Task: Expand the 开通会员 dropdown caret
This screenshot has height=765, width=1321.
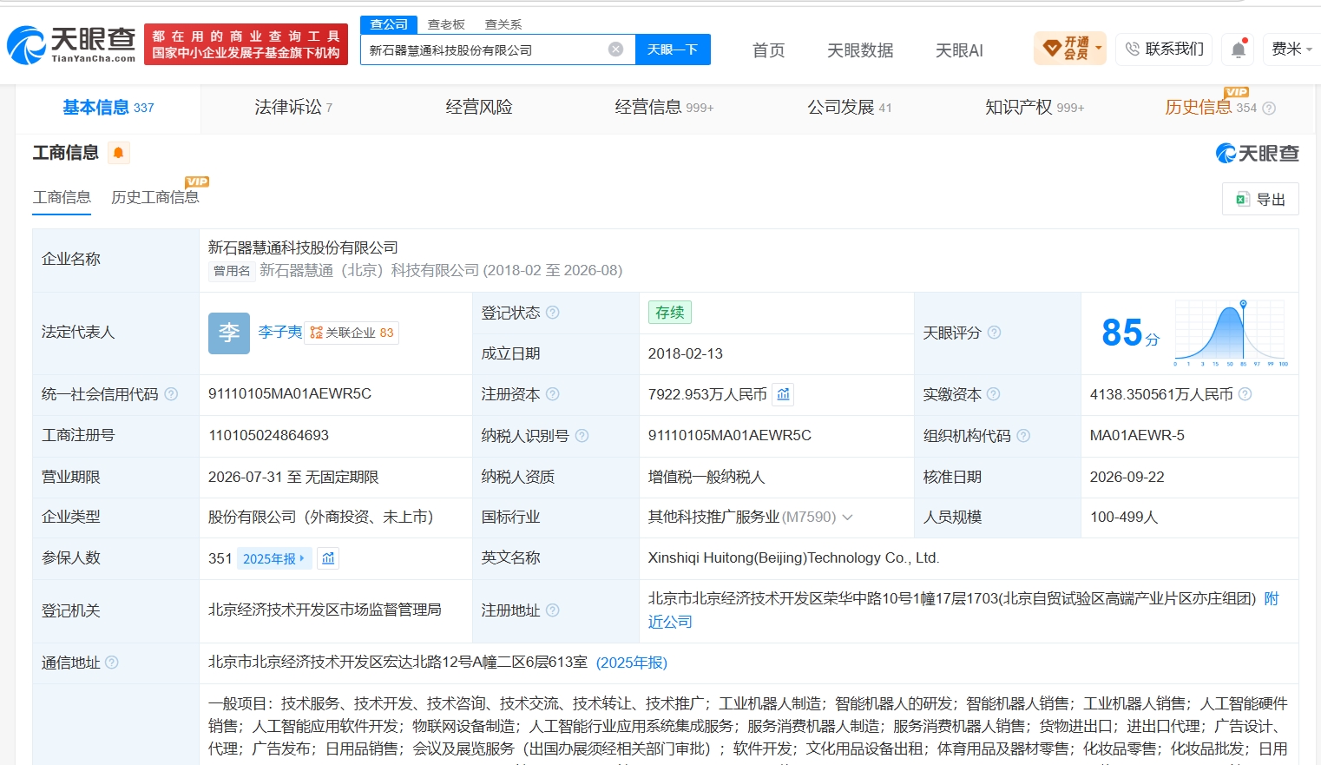Action: 1099,49
